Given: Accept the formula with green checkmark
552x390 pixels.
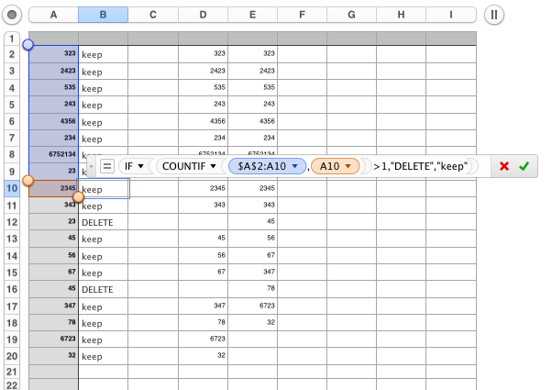Looking at the screenshot, I should tap(524, 166).
